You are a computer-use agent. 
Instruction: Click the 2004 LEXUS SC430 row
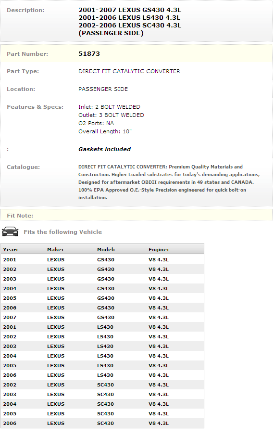click(102, 404)
